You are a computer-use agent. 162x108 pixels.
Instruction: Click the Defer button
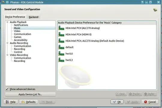click(150, 94)
